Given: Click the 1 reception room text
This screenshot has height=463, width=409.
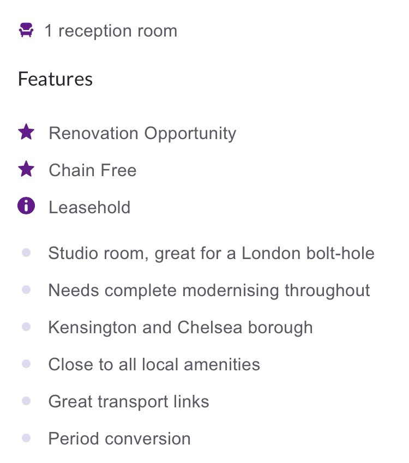Looking at the screenshot, I should [x=111, y=31].
